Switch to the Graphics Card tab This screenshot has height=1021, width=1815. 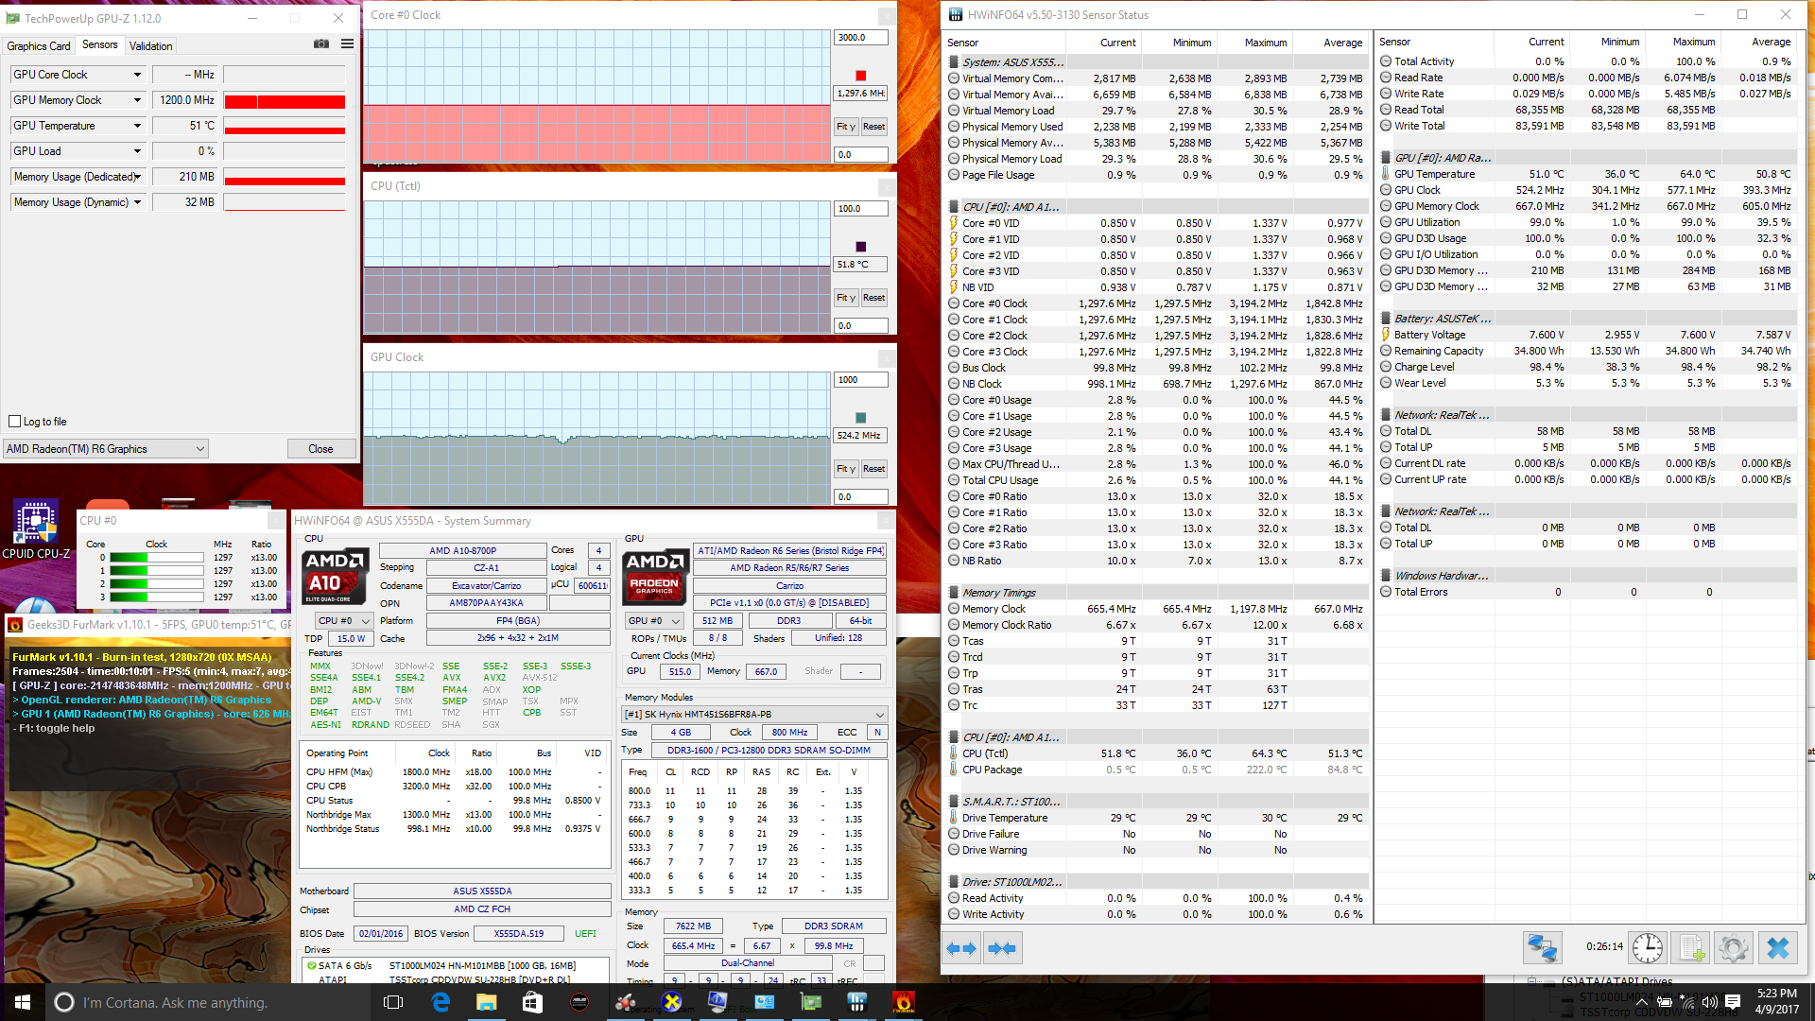point(39,45)
